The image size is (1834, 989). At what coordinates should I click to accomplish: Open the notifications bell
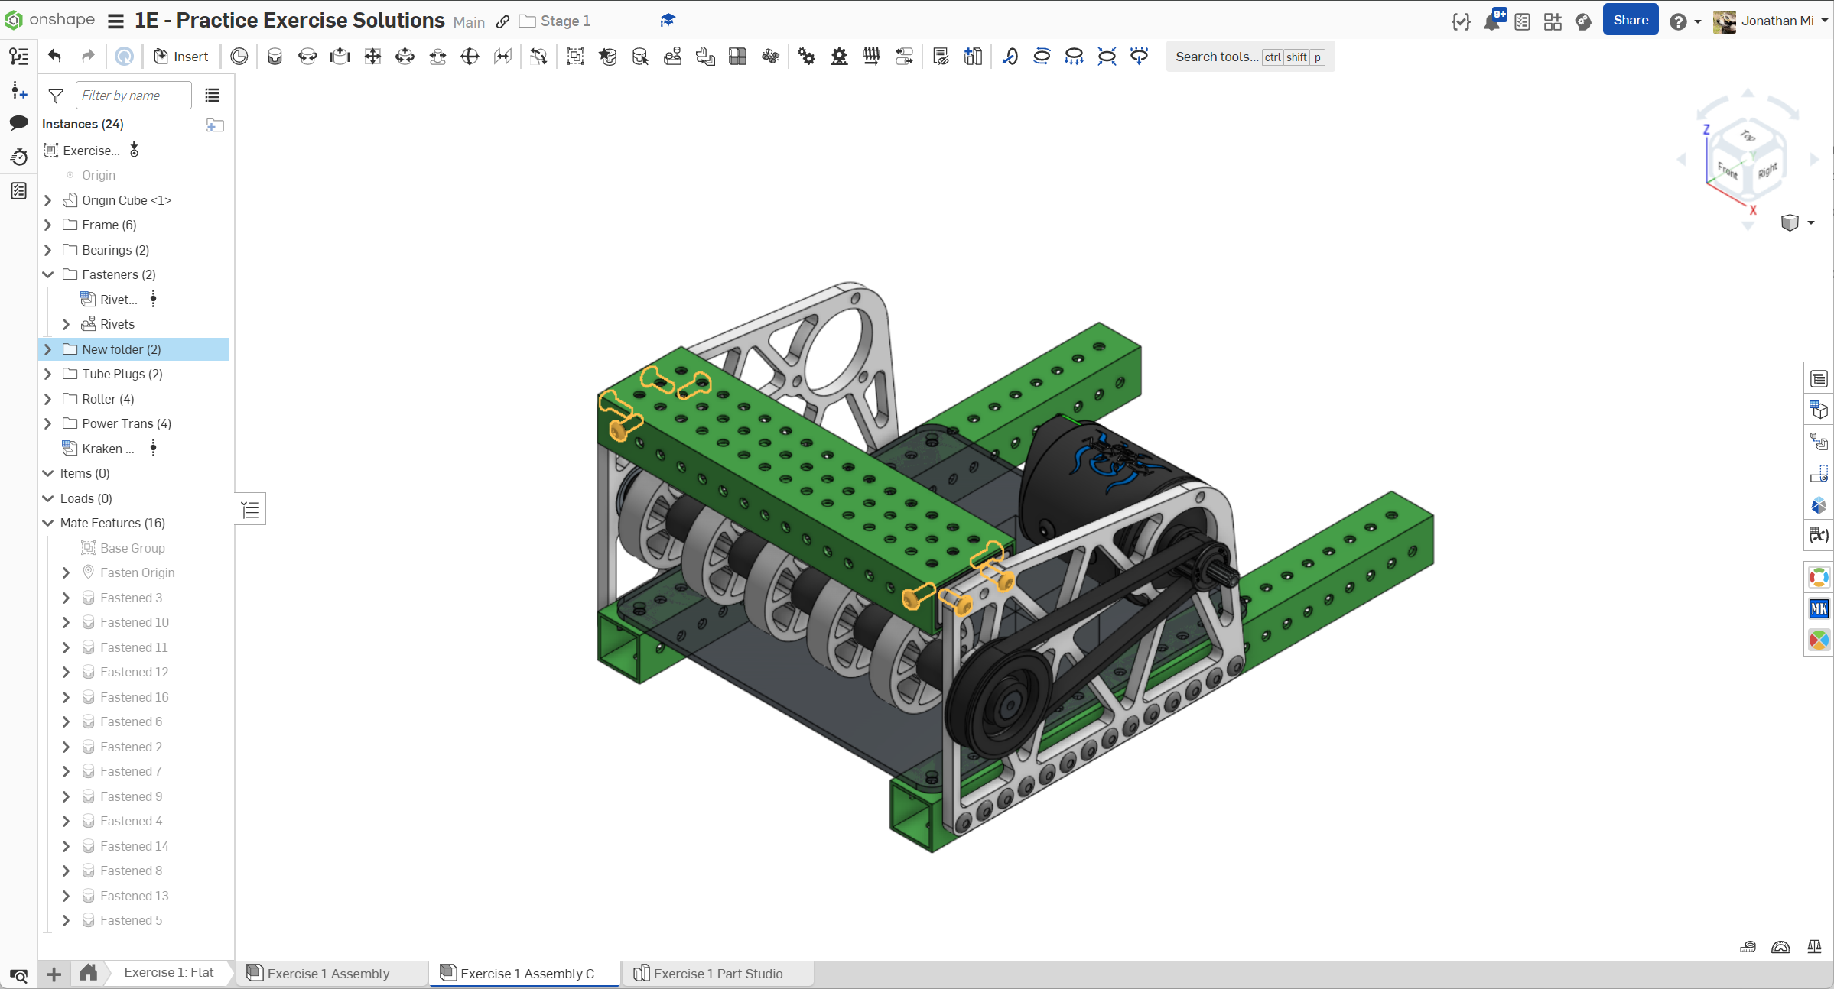(1491, 21)
